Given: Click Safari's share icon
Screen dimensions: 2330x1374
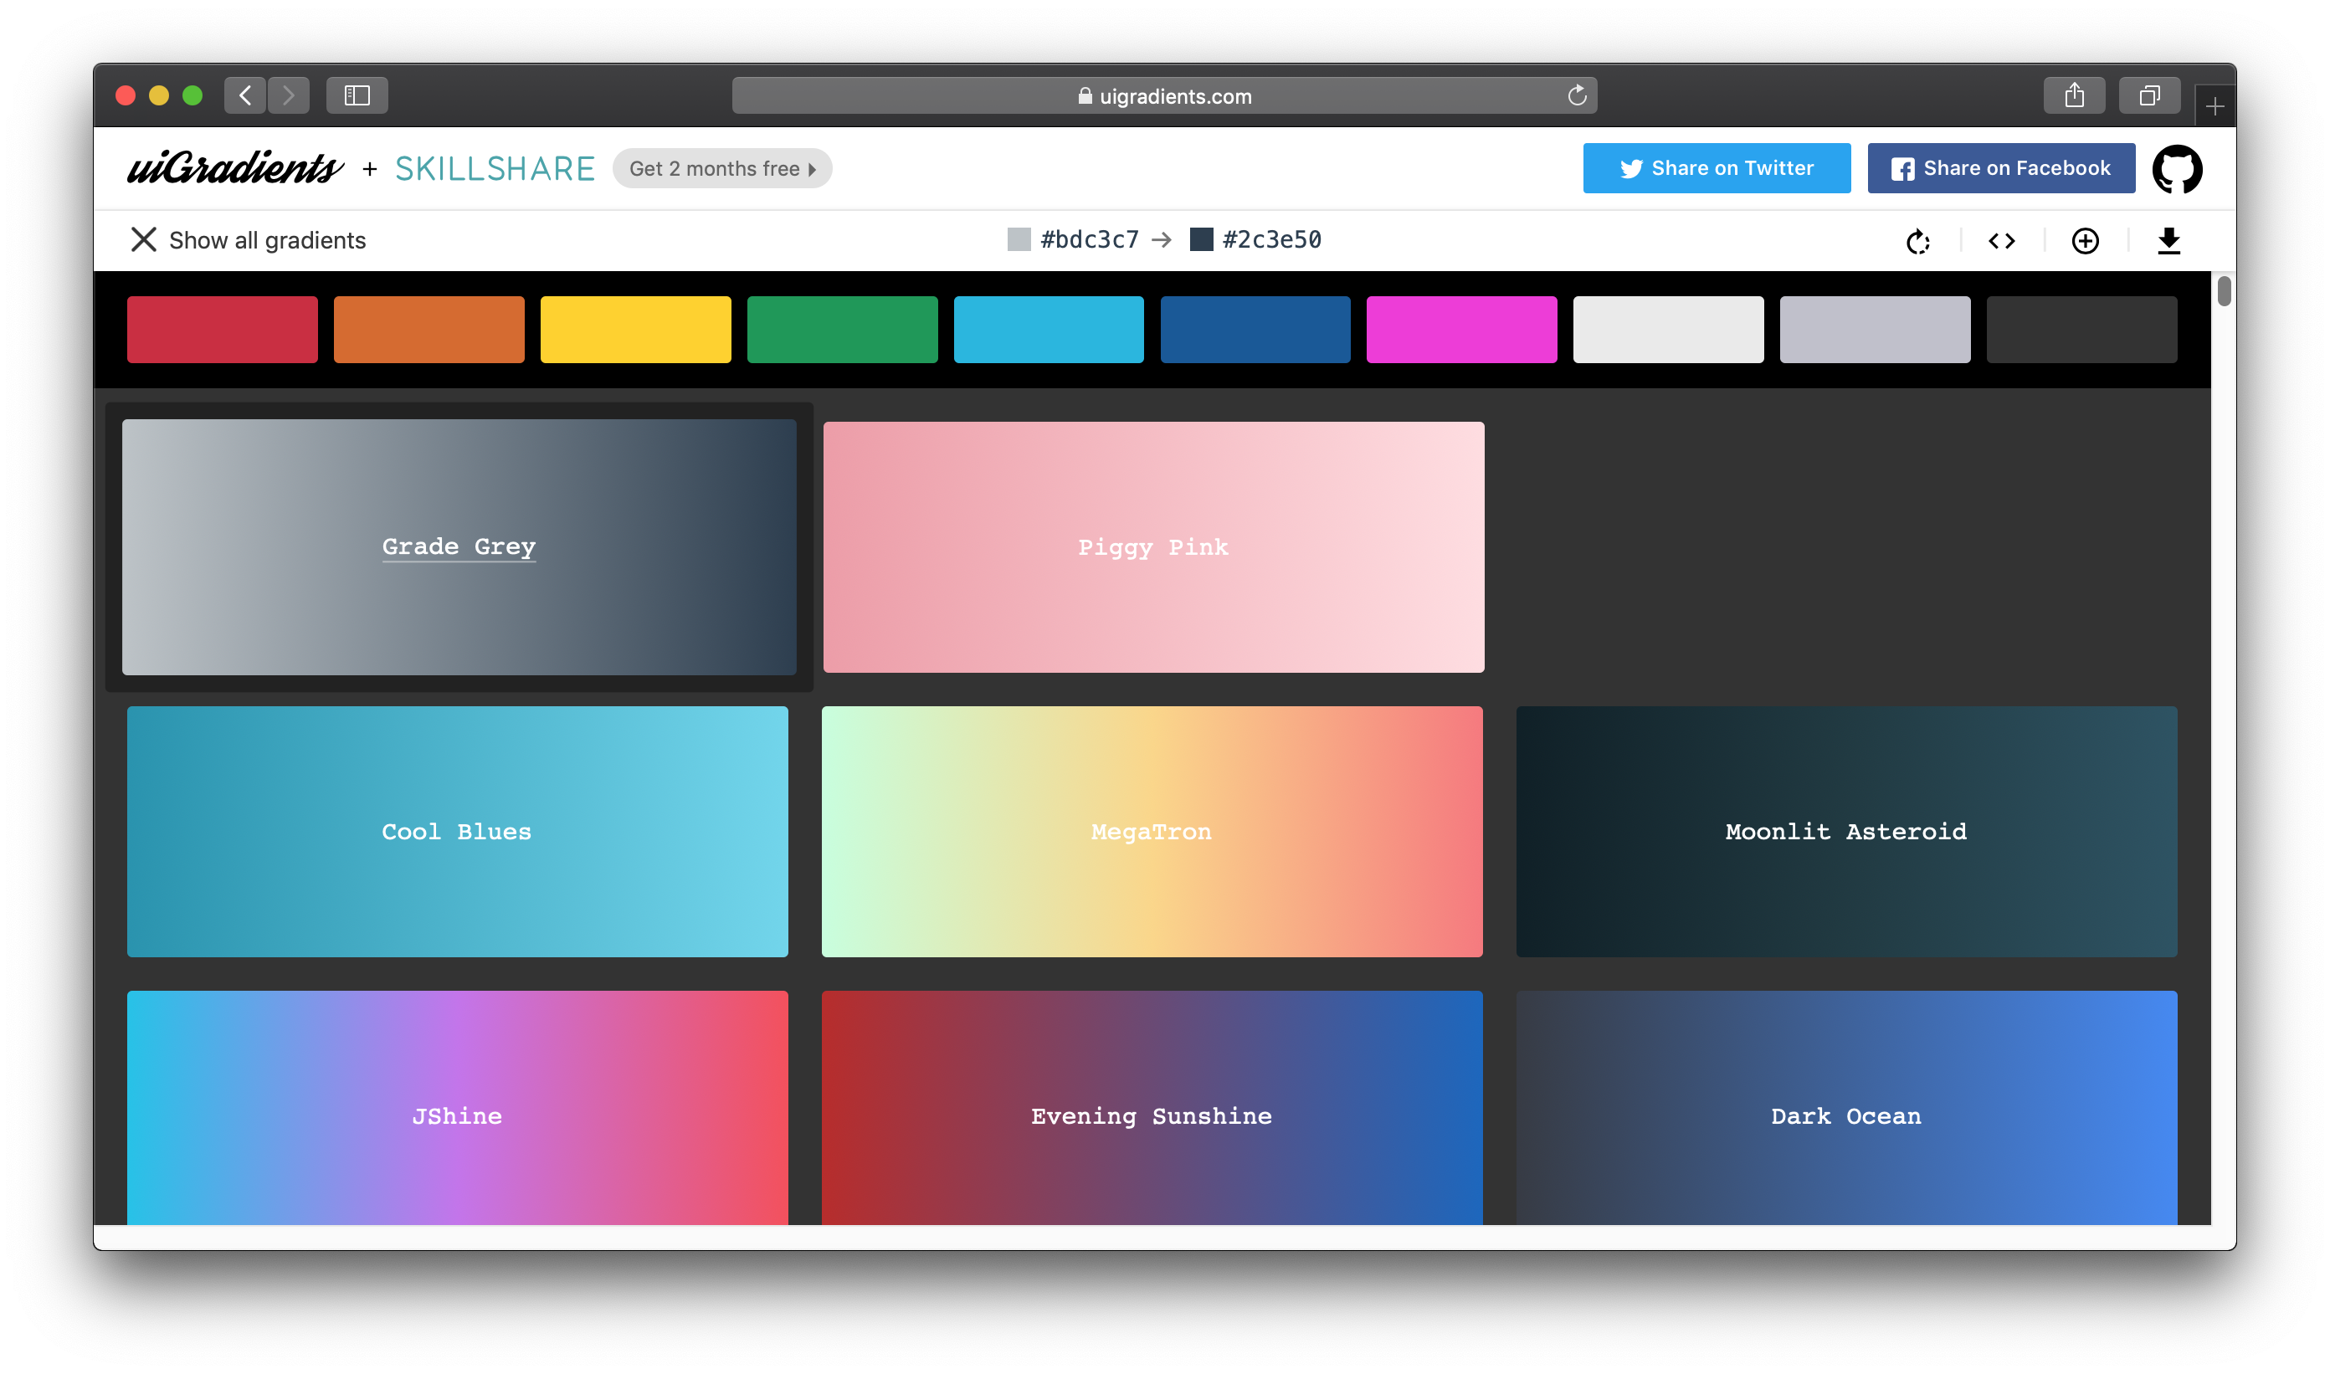Looking at the screenshot, I should point(2073,95).
